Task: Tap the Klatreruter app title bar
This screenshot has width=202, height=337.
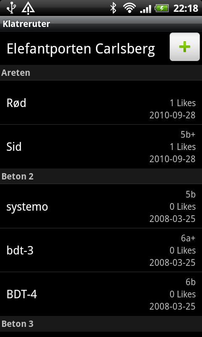Action: tap(101, 24)
